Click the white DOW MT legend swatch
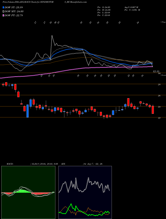This screenshot has height=219, width=166. 3,12
